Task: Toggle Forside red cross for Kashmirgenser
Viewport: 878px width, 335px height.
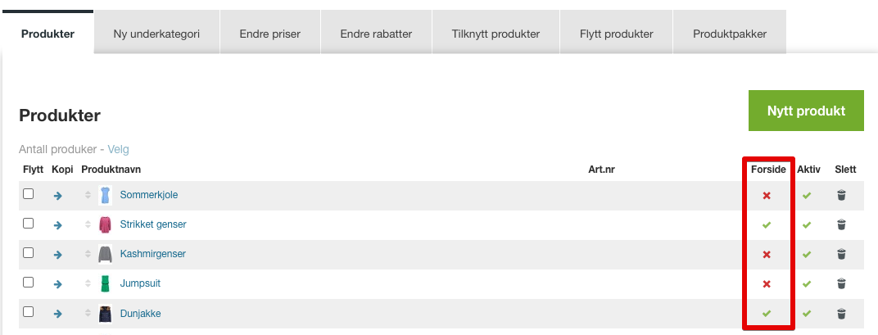Action: 767,255
